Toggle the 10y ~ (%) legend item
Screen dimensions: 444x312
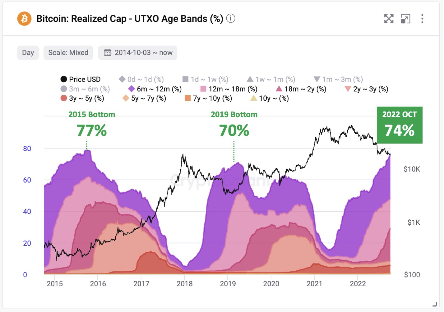[270, 98]
